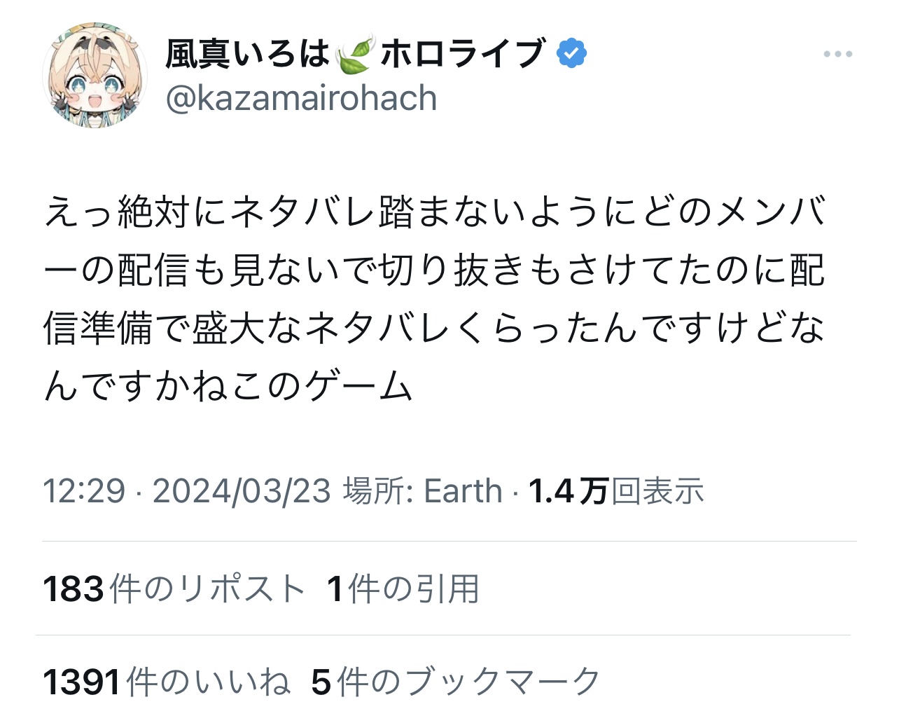This screenshot has width=899, height=723.
Task: View the 1.4万 view count
Action: (x=568, y=491)
